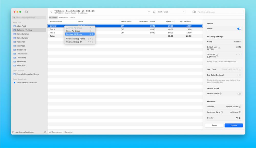
Task: Open the Customer Type All Users dropdown
Action: click(235, 112)
